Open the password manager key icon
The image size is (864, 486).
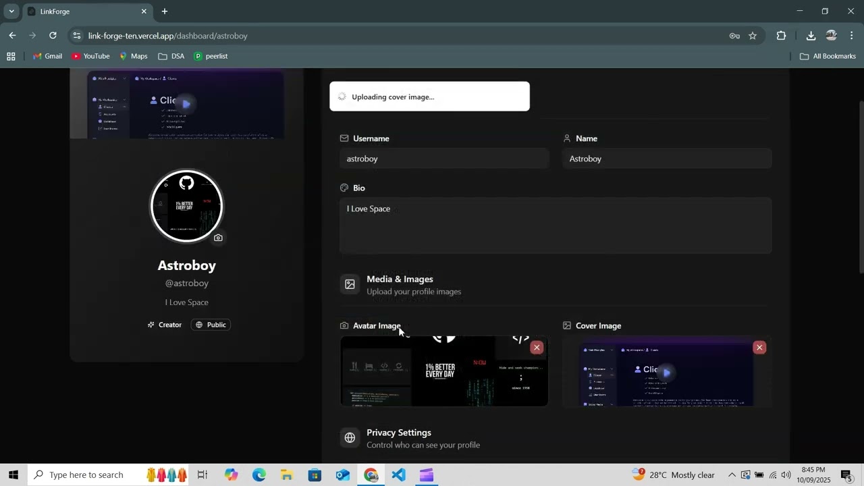pyautogui.click(x=734, y=36)
